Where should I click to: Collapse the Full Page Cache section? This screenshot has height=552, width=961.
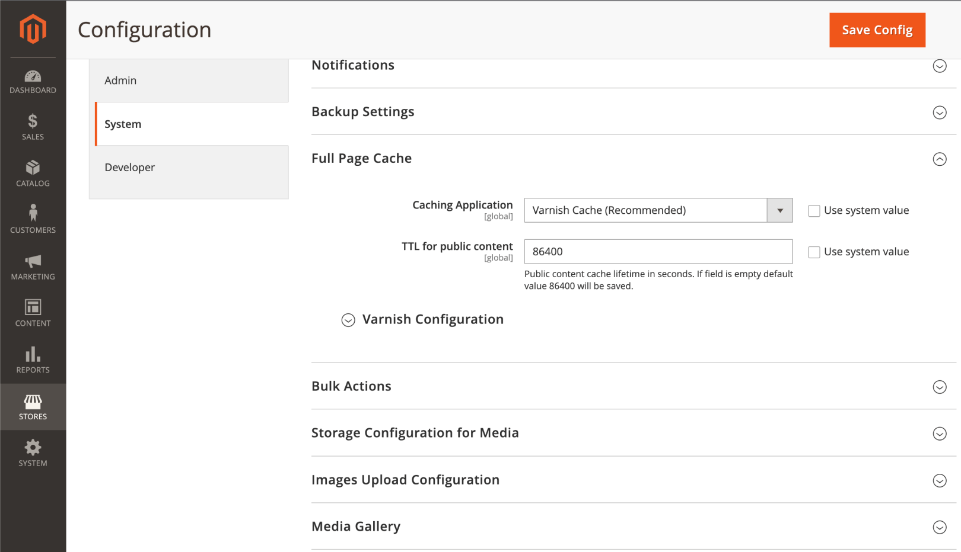coord(939,159)
